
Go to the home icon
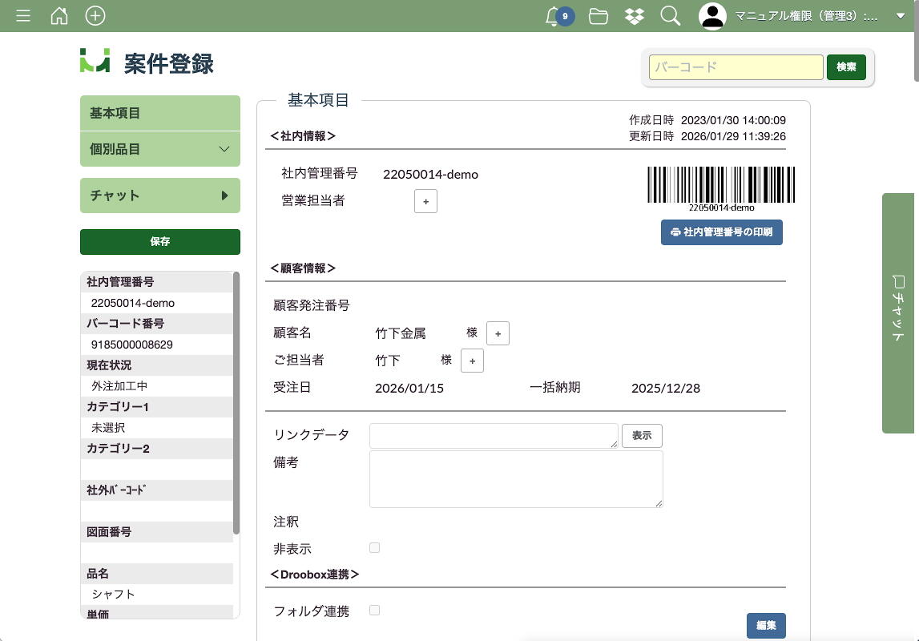[x=58, y=16]
